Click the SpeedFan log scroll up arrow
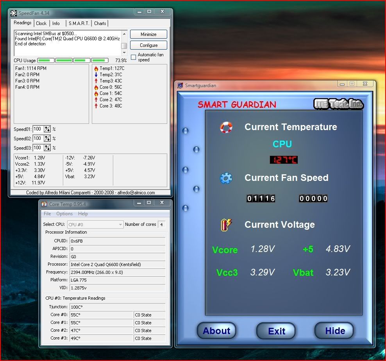This screenshot has height=361, width=386. pos(124,34)
